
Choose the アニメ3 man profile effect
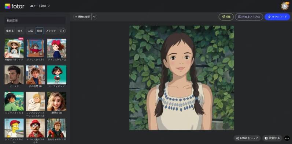pyautogui.click(x=14, y=75)
